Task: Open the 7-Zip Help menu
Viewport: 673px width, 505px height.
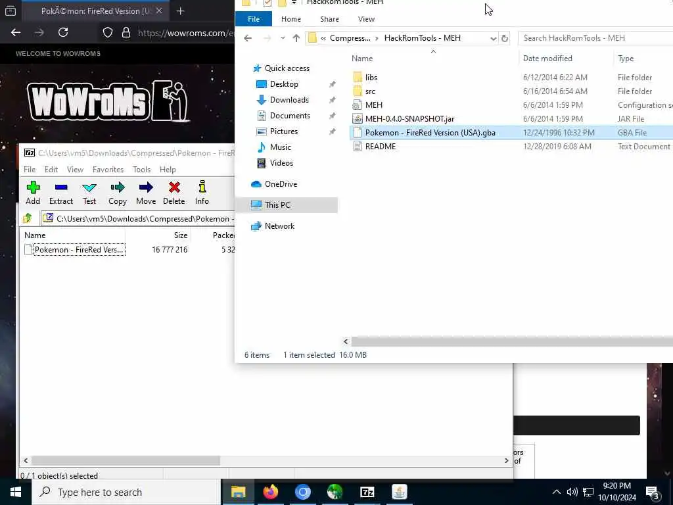Action: [168, 170]
